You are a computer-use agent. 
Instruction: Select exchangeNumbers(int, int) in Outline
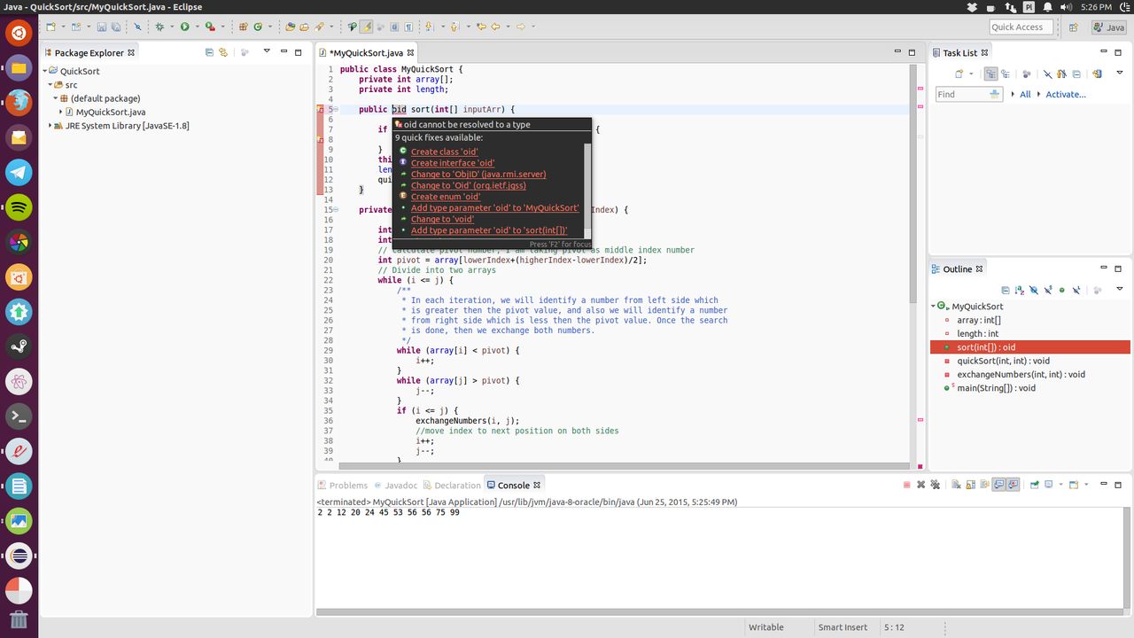click(1021, 374)
